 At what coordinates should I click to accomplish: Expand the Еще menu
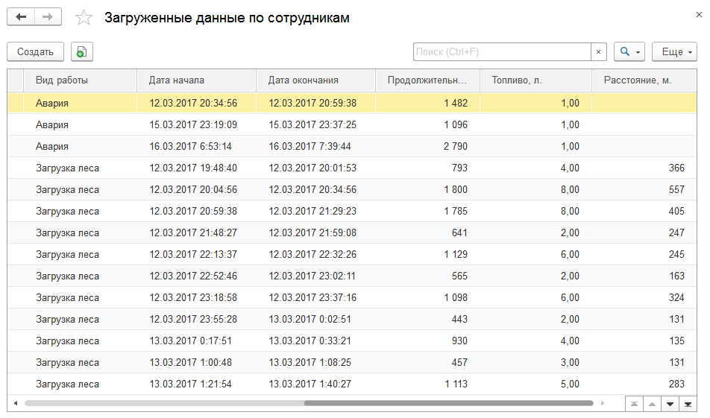click(674, 51)
